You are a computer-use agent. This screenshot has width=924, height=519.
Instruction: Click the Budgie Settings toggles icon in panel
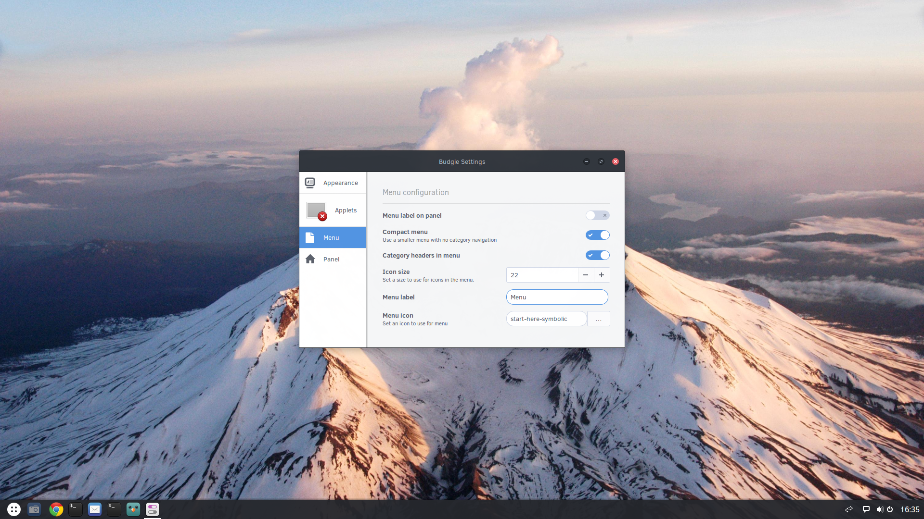click(x=153, y=509)
